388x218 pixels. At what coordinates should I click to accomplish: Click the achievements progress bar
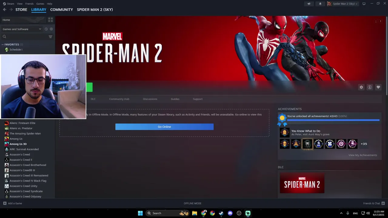click(333, 120)
